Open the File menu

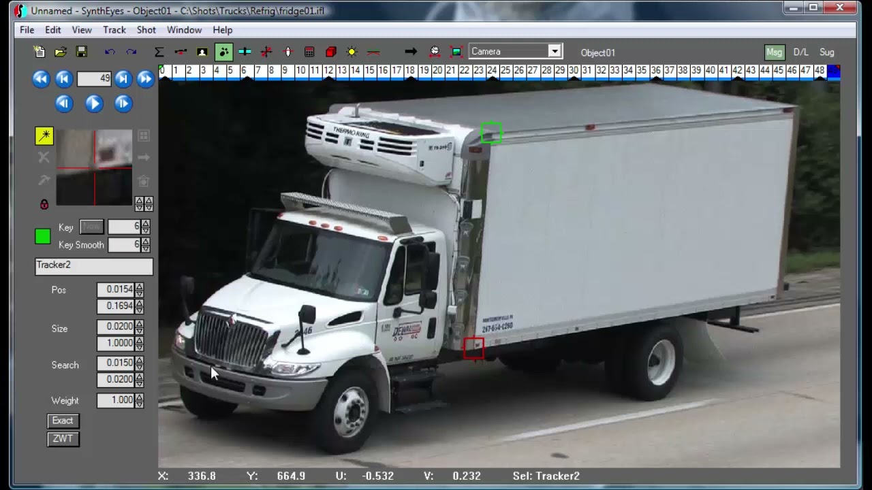[x=27, y=30]
